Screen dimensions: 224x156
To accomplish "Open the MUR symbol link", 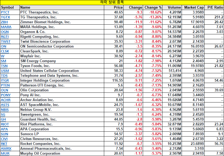I will [x=5, y=153].
